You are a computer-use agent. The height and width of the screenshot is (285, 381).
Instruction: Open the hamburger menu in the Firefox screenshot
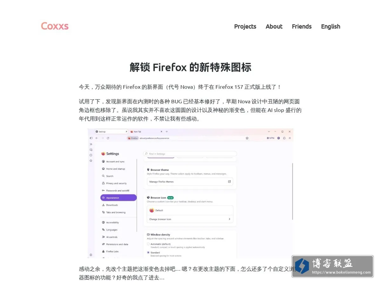(290, 138)
